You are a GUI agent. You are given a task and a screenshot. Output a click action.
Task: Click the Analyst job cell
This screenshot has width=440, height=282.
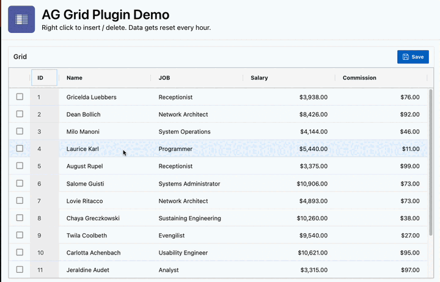197,270
